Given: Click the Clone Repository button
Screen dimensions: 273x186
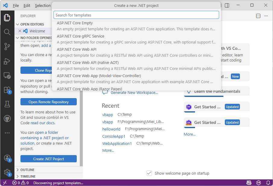Looking at the screenshot, I should pos(36,70).
